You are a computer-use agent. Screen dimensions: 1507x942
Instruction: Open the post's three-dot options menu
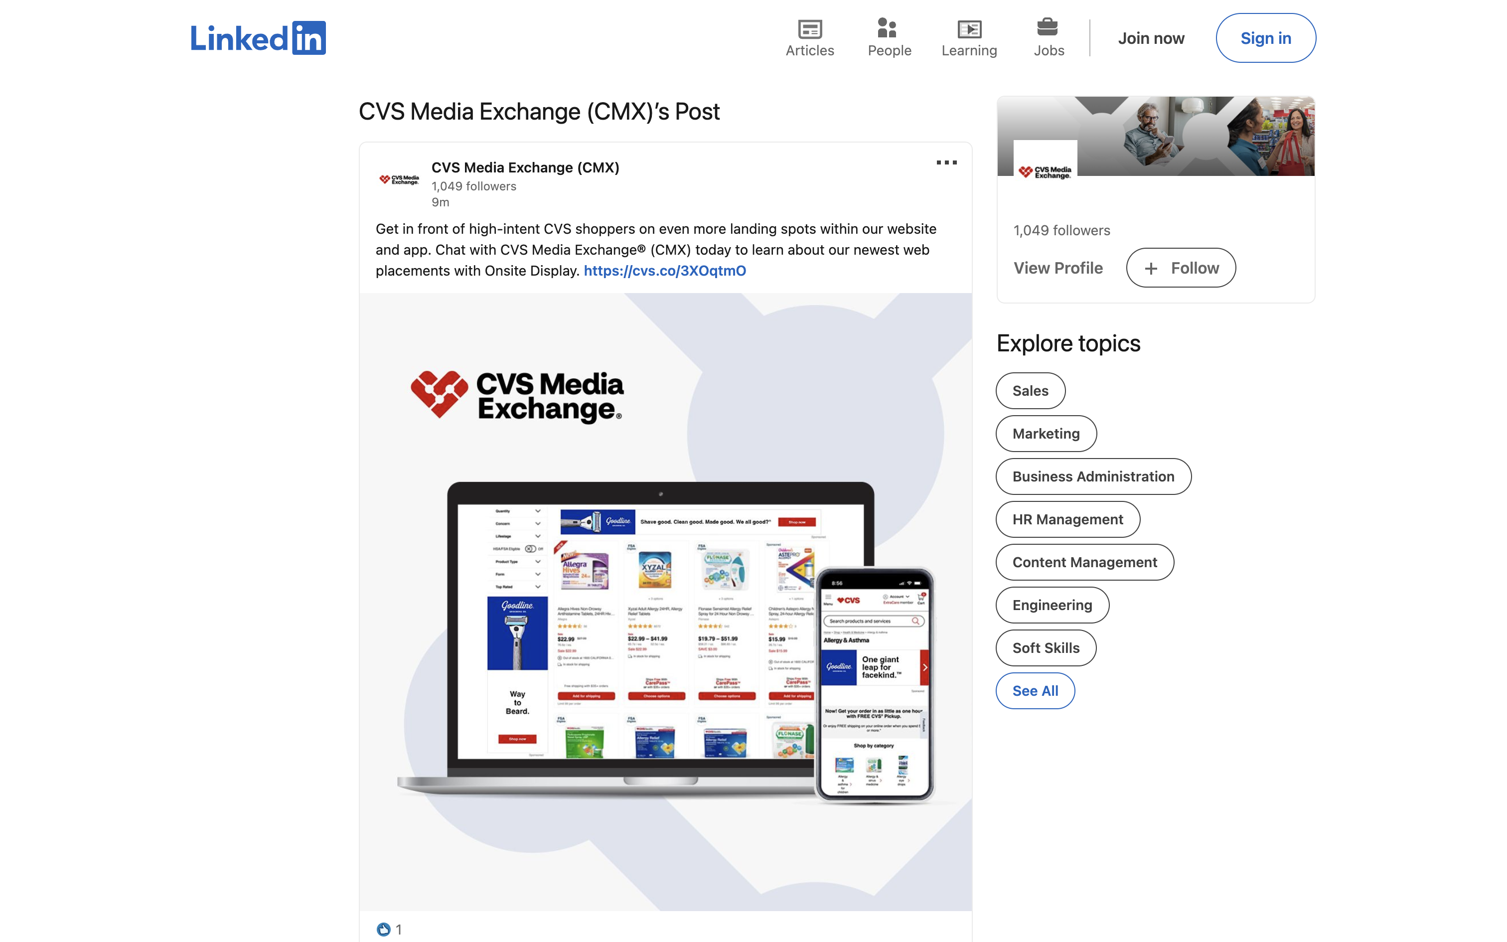pyautogui.click(x=946, y=162)
